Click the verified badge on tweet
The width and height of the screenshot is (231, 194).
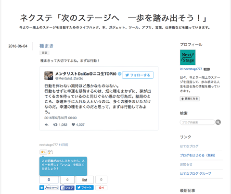pyautogui.click(x=119, y=74)
